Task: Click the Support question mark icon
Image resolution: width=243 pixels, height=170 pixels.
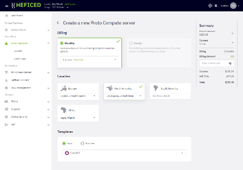Action: 6,109
